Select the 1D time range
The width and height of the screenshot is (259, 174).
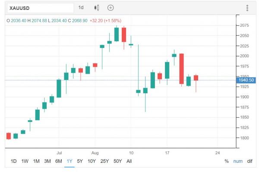pyautogui.click(x=13, y=161)
